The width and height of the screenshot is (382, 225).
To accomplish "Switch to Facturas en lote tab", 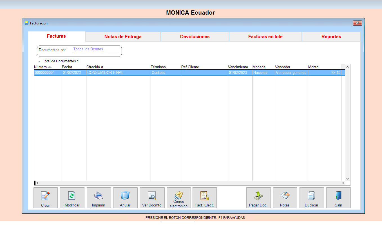I will click(265, 37).
